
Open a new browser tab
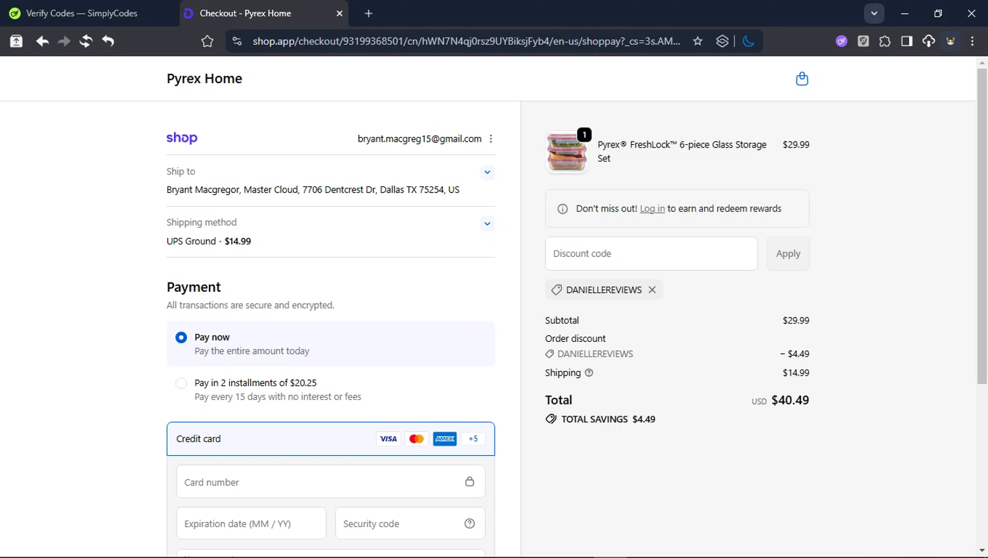[368, 13]
